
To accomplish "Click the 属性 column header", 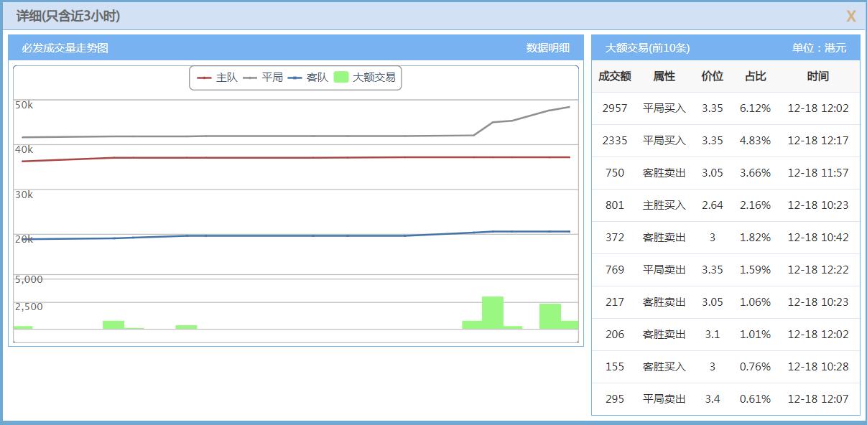I will (664, 76).
